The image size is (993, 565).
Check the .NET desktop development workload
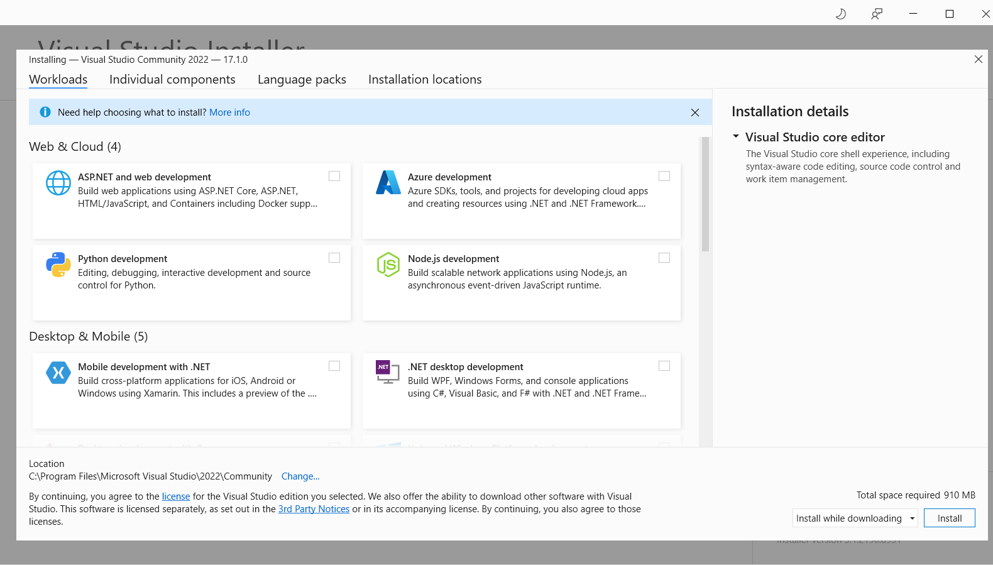pyautogui.click(x=664, y=366)
